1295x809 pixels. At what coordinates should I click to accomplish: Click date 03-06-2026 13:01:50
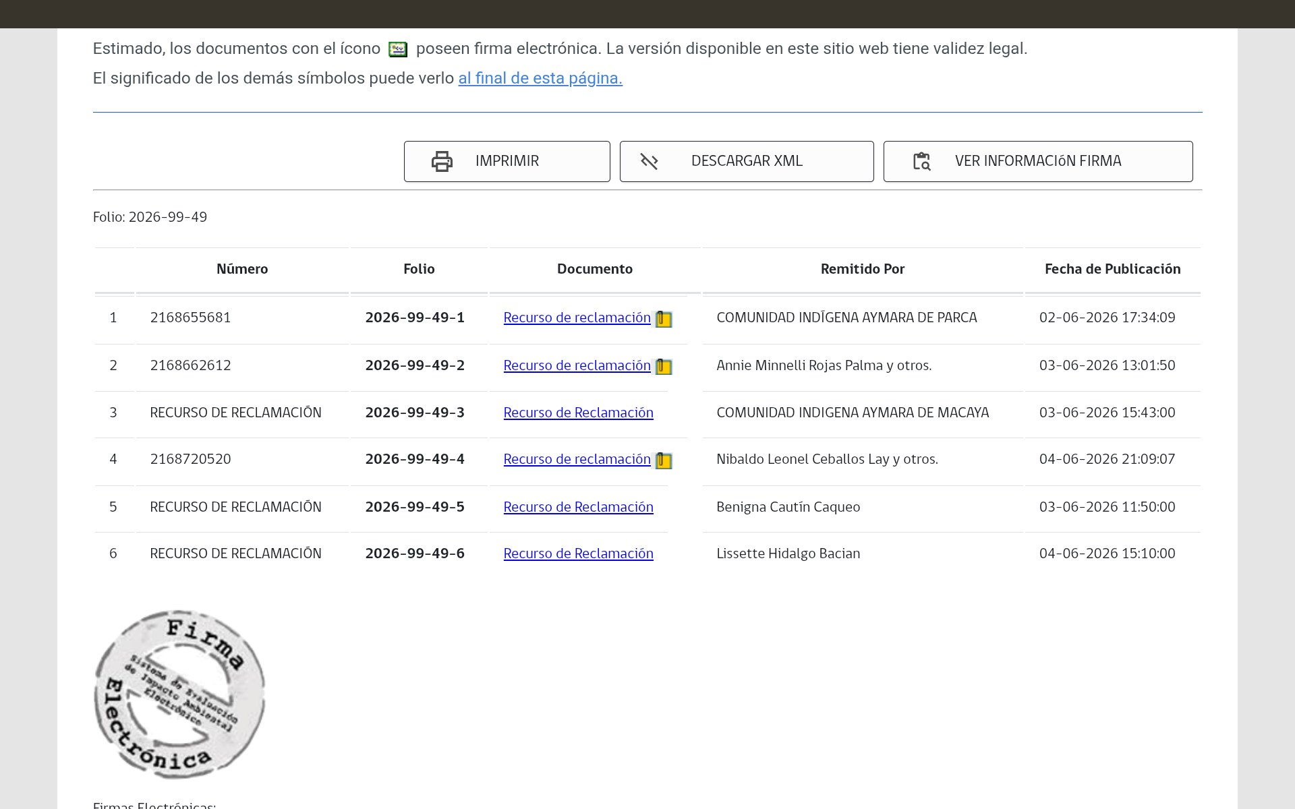[x=1107, y=365]
